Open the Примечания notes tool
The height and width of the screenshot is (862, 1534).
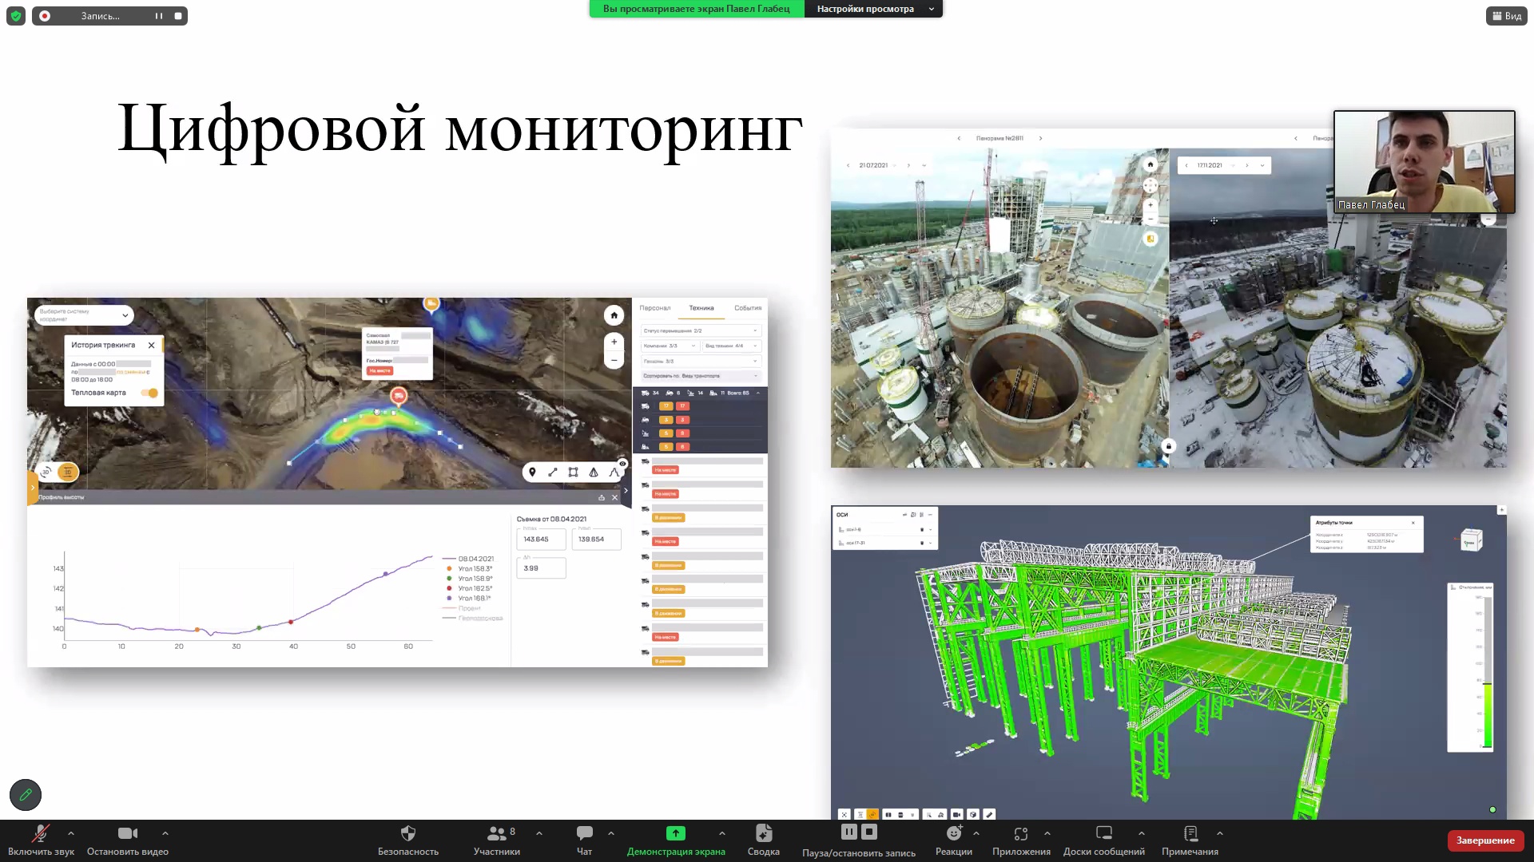pos(1190,840)
